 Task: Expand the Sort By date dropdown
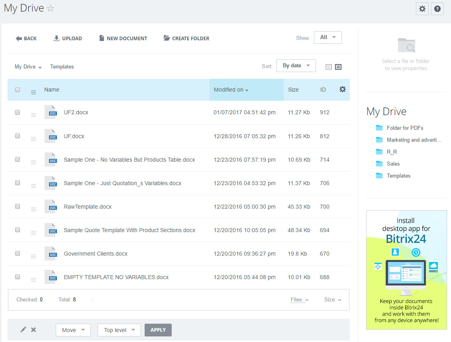296,66
